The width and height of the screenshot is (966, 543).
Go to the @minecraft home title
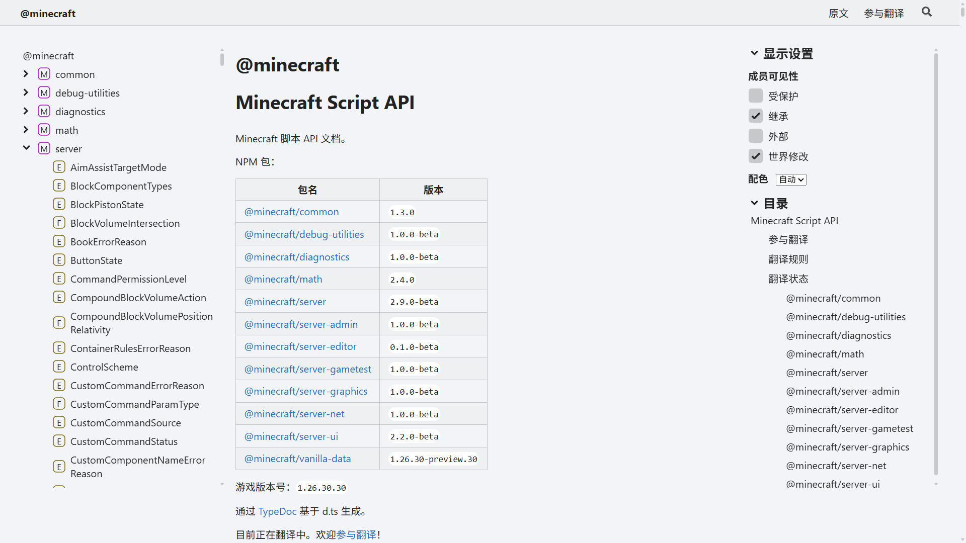tap(48, 14)
